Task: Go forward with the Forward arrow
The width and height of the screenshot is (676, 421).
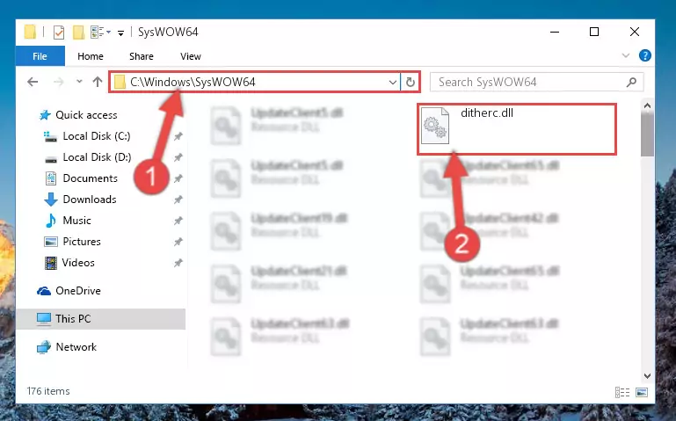Action: click(59, 82)
